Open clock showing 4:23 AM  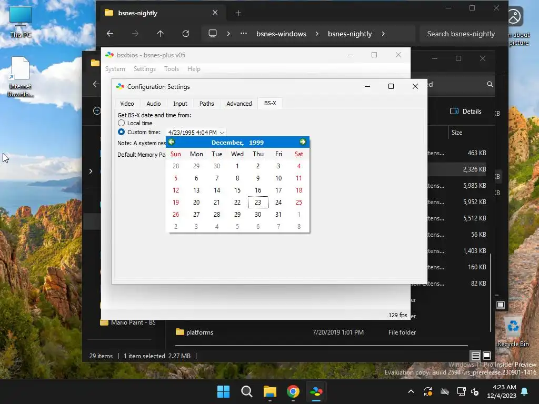pos(502,391)
